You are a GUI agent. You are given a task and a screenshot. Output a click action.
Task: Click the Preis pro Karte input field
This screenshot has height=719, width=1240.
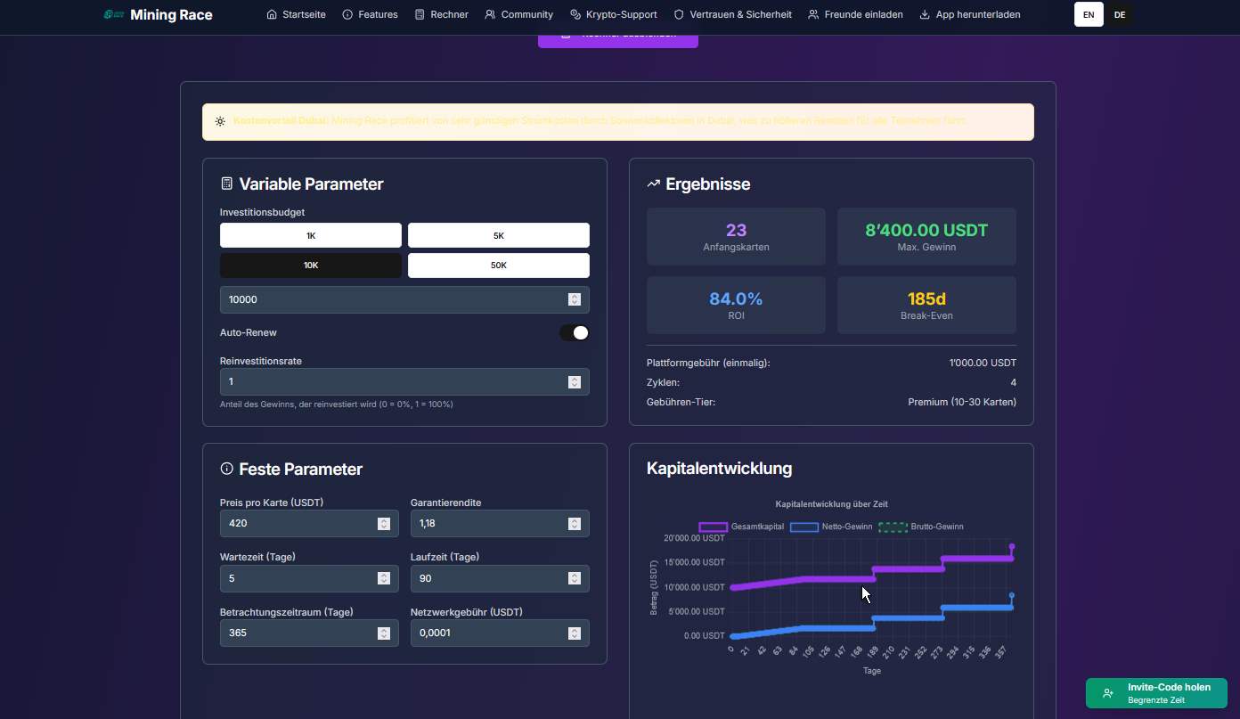coord(309,523)
